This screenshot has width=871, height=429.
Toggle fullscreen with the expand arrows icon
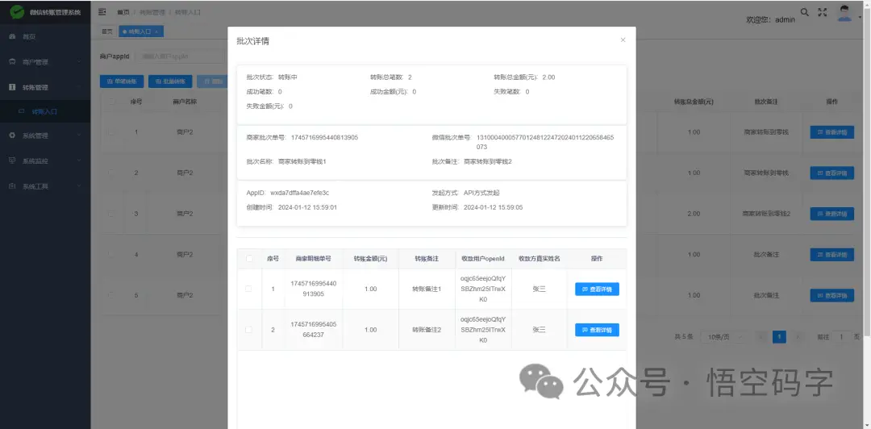(x=823, y=11)
